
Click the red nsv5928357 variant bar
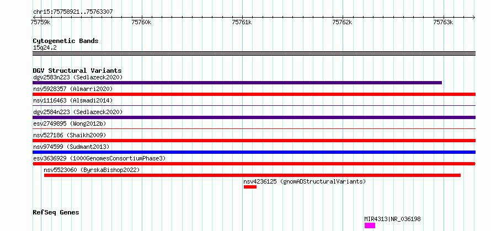[x=254, y=94]
